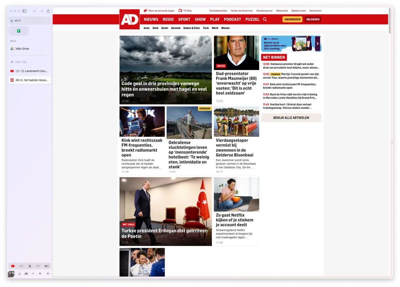Open Zo gaat Netflix kijken article

[x=236, y=211]
